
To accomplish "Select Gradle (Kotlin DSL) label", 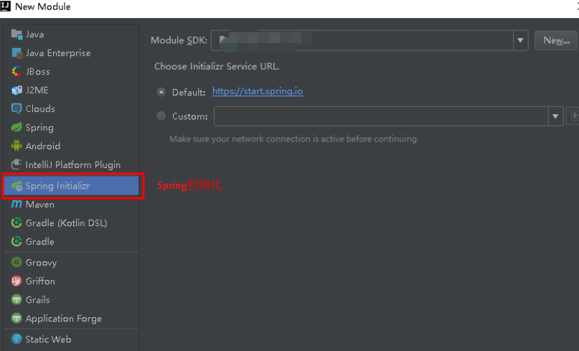I will click(x=67, y=223).
